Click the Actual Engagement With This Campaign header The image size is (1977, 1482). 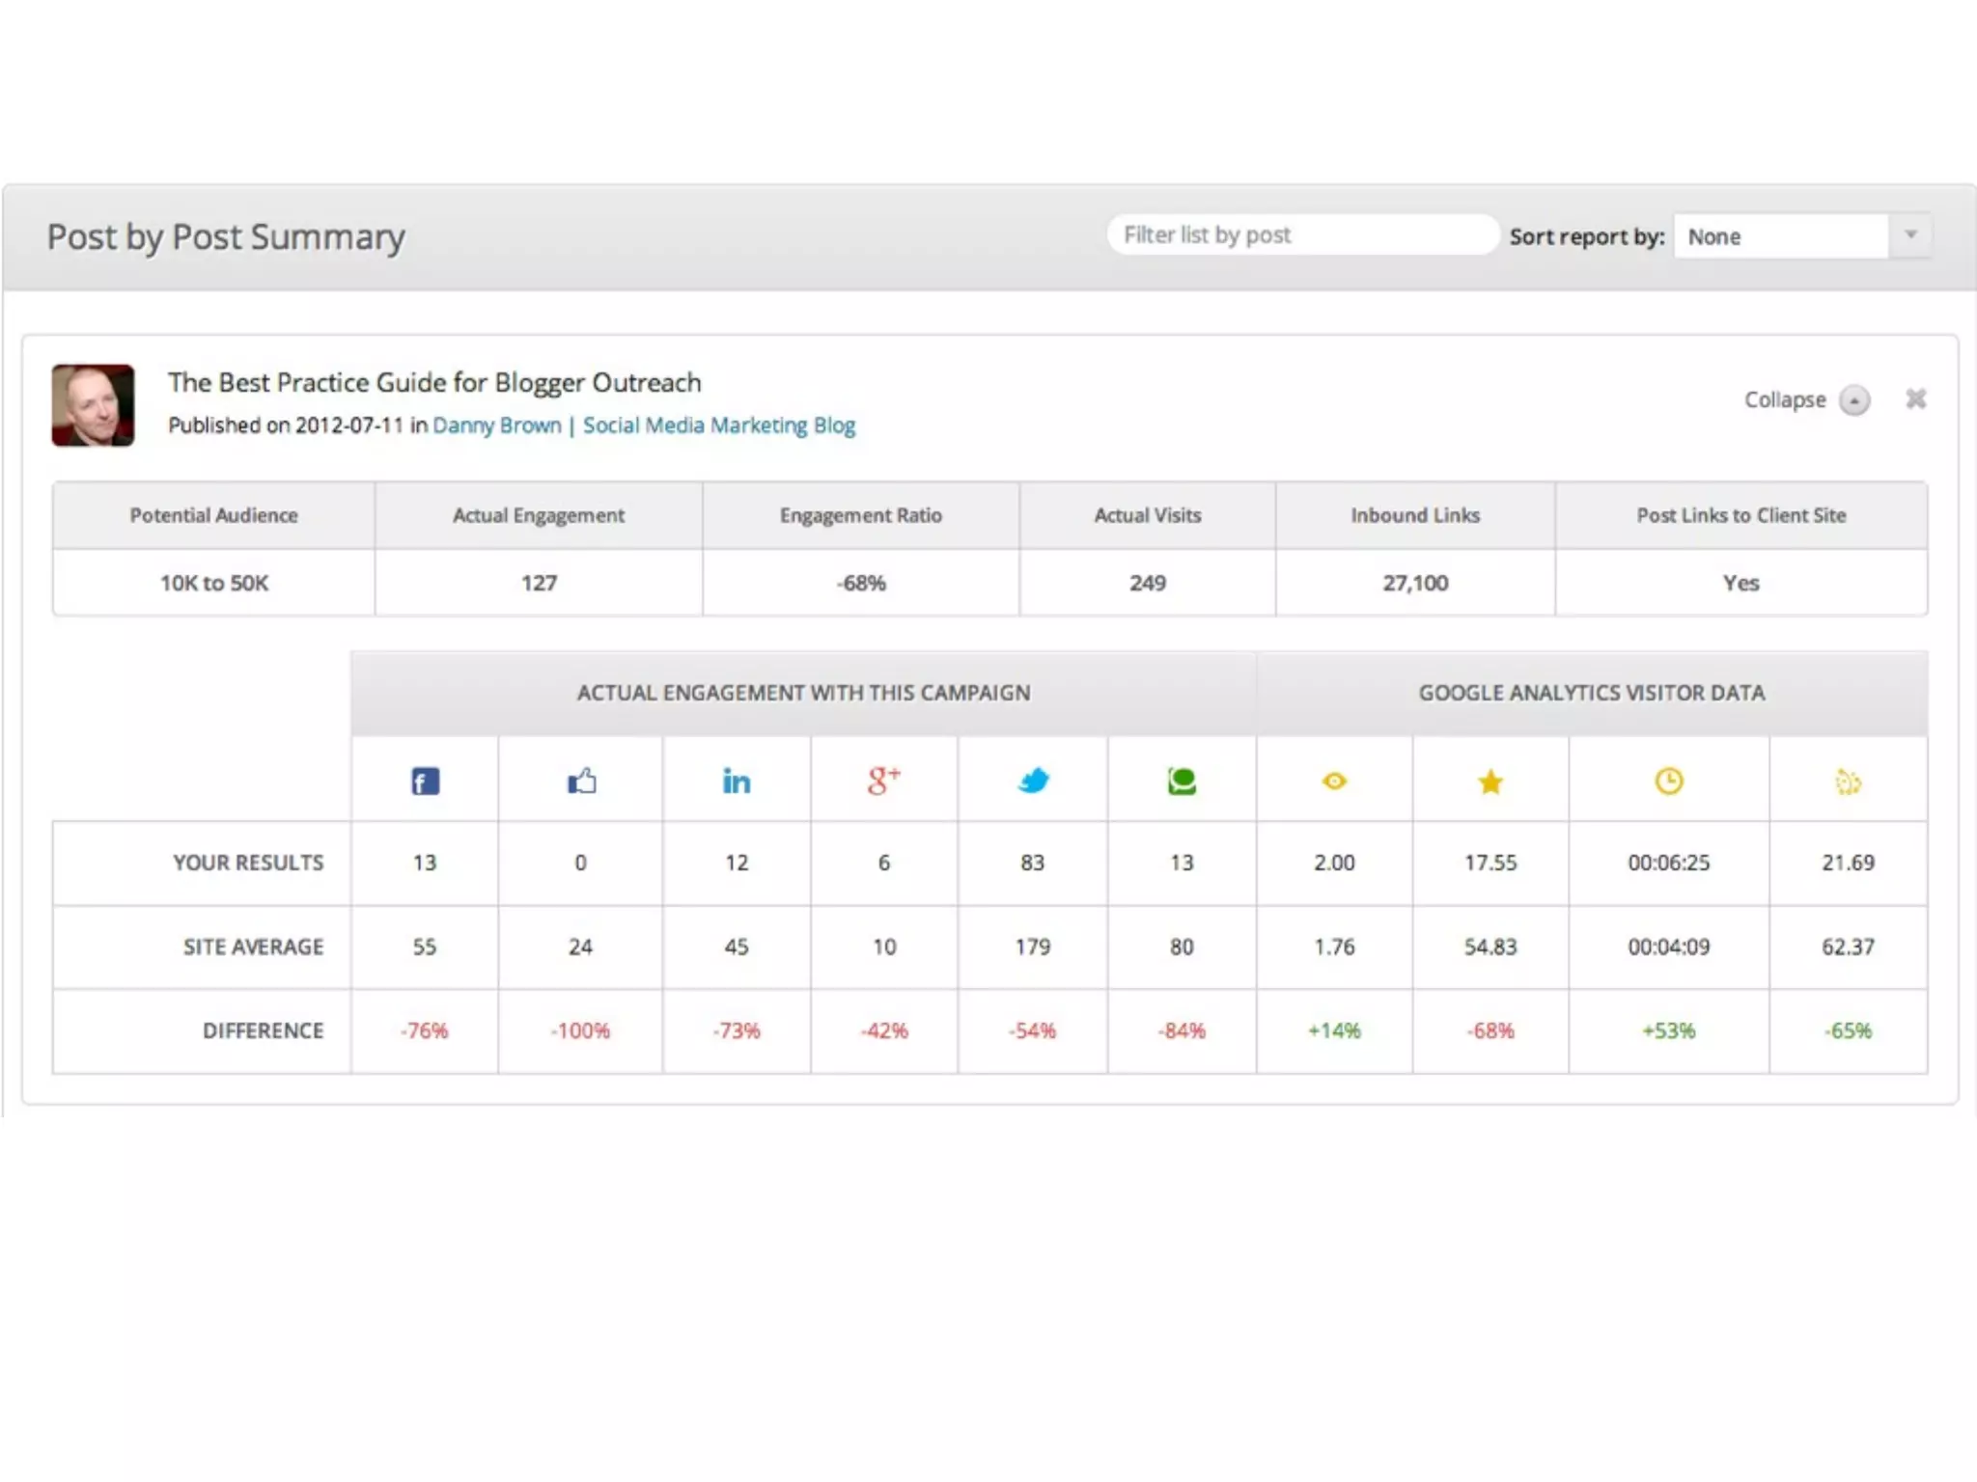point(803,693)
